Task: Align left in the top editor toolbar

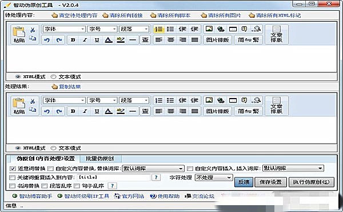Action: (159, 40)
